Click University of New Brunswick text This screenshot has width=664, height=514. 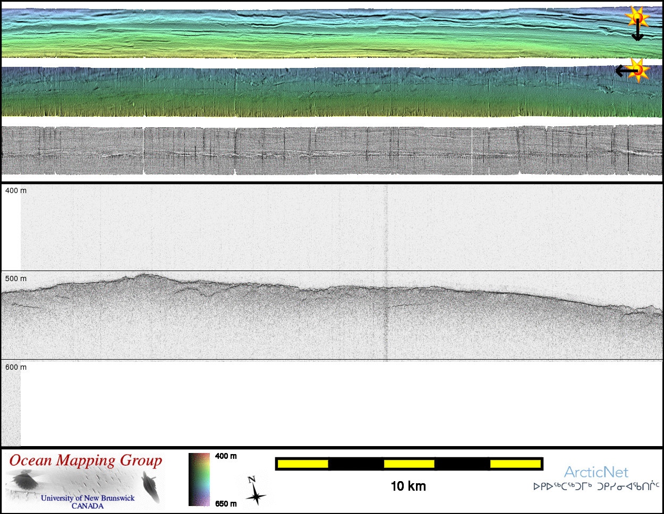coord(88,498)
